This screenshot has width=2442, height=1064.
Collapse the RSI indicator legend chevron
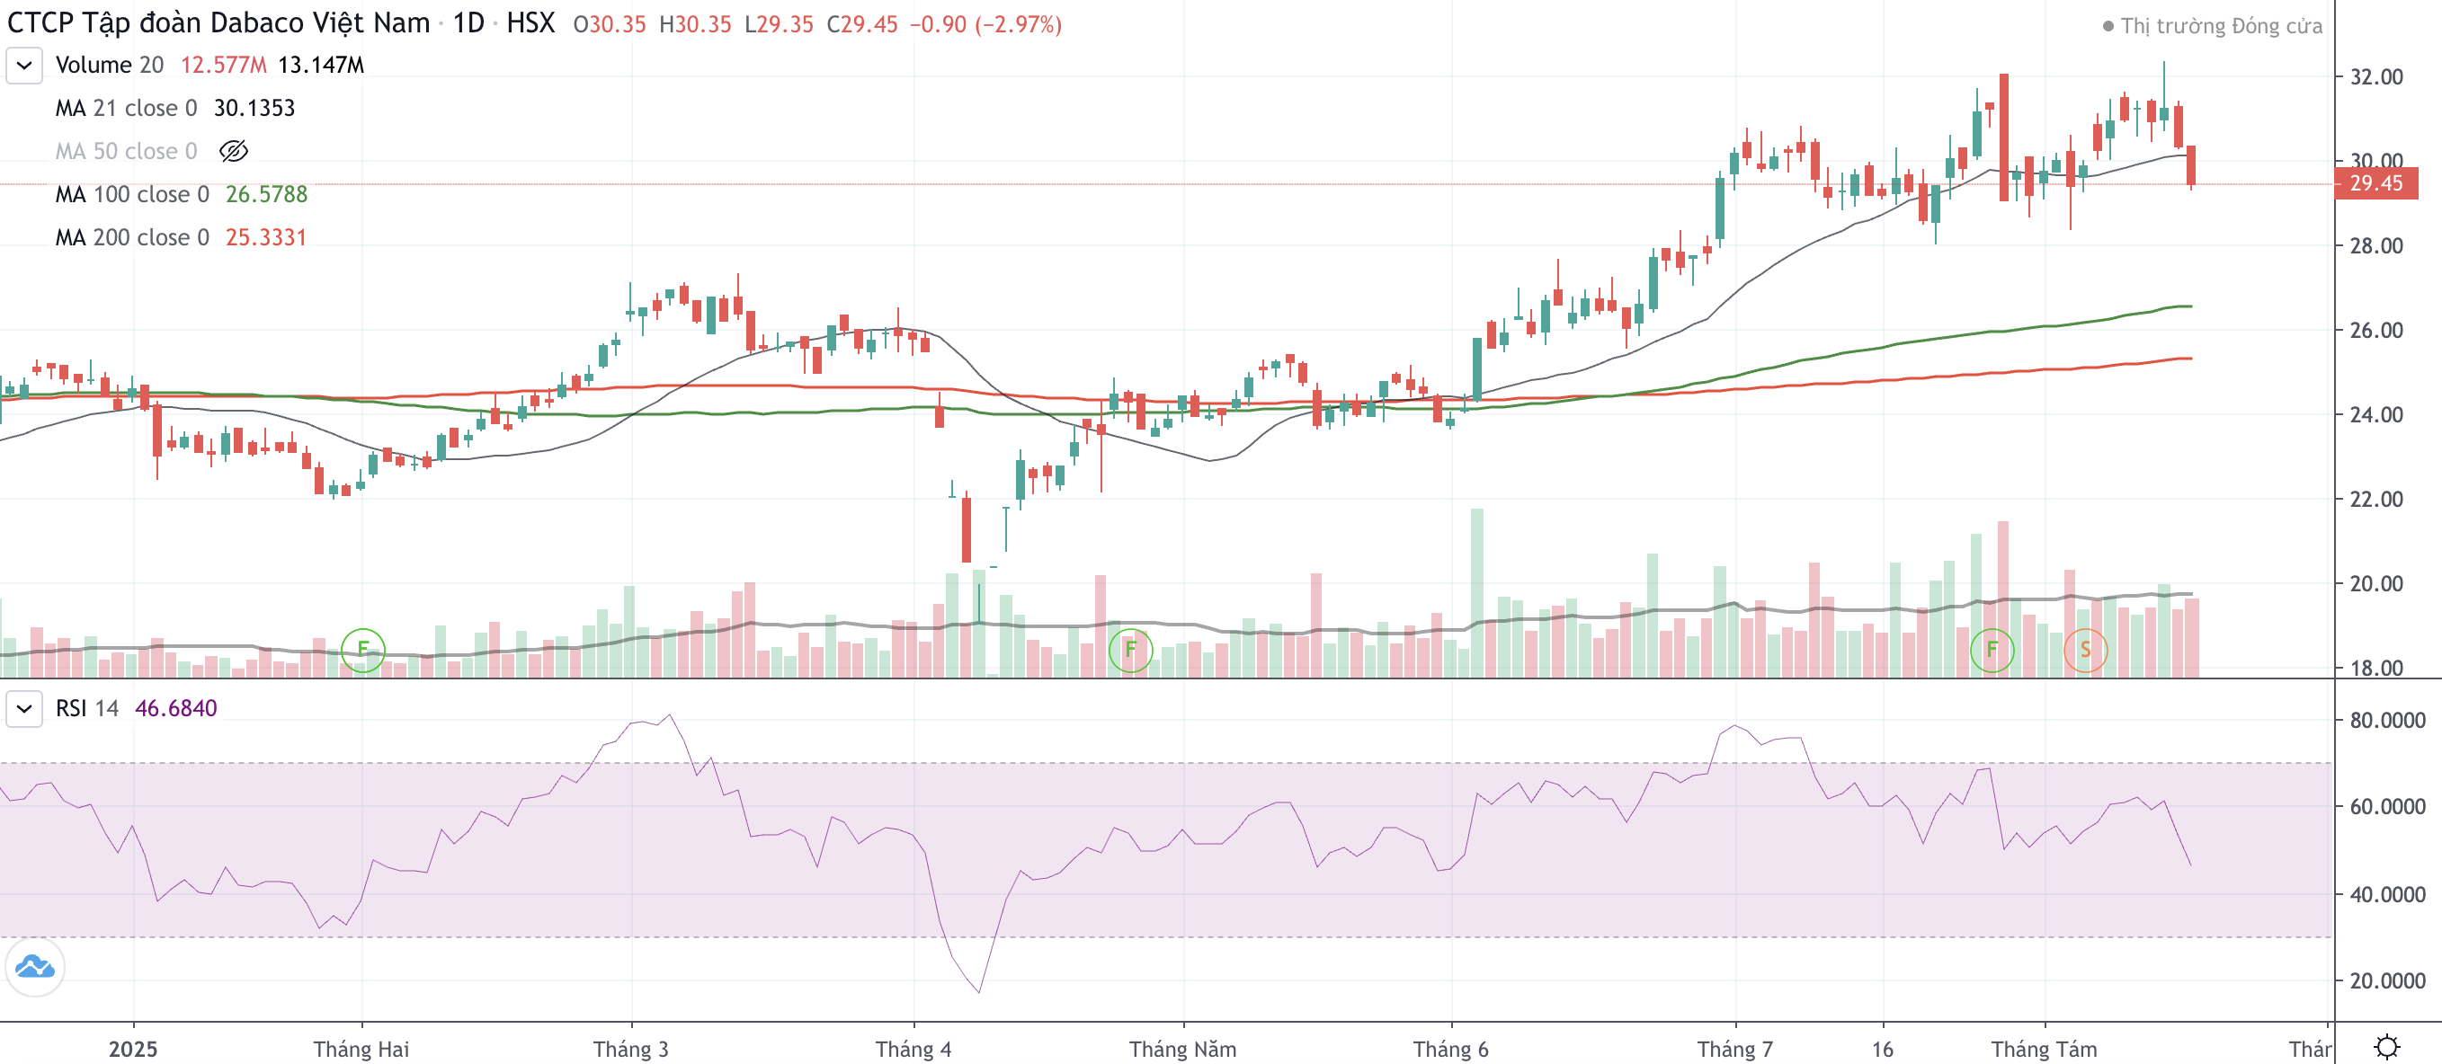tap(24, 709)
